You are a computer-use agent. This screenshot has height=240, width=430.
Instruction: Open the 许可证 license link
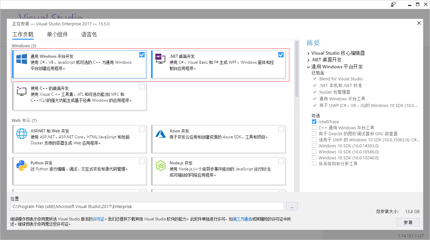pos(98,219)
